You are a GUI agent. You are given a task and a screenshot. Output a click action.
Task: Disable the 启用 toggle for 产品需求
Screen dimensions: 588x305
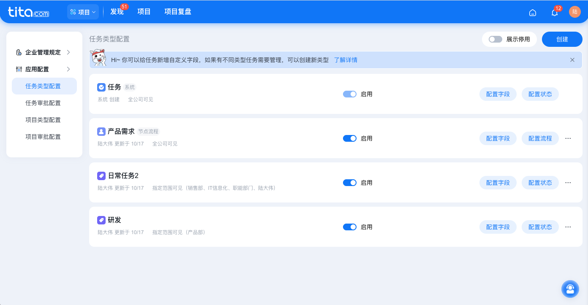point(350,138)
